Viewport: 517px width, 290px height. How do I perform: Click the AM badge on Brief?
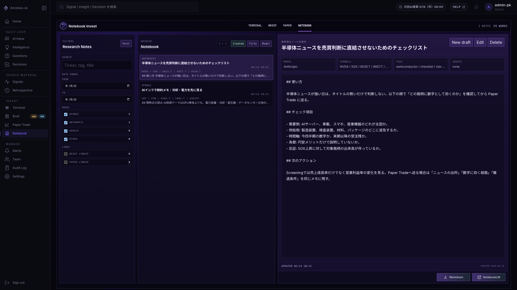(x=34, y=116)
